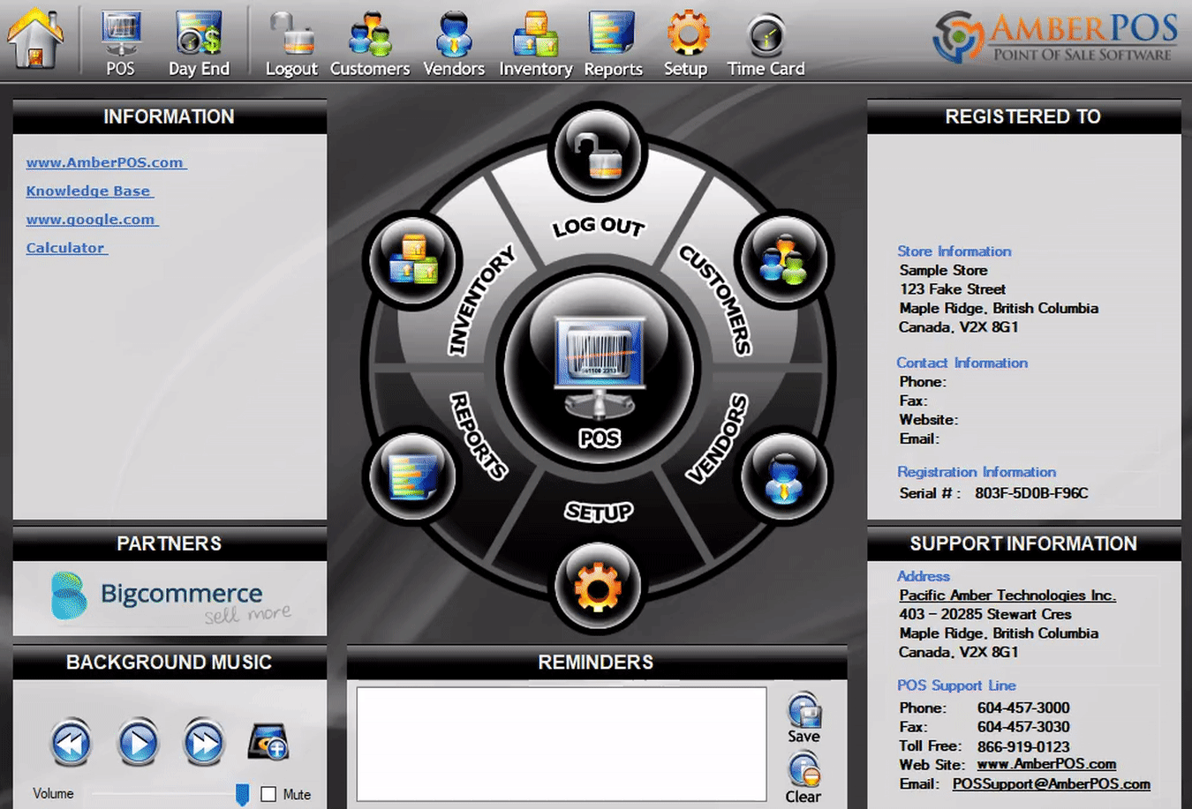Open POS from the top toolbar
The height and width of the screenshot is (809, 1192).
[120, 42]
